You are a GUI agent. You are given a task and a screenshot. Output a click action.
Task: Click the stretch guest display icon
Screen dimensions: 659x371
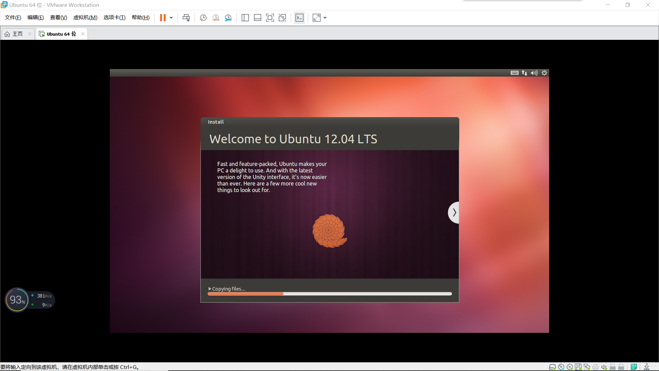coord(316,18)
